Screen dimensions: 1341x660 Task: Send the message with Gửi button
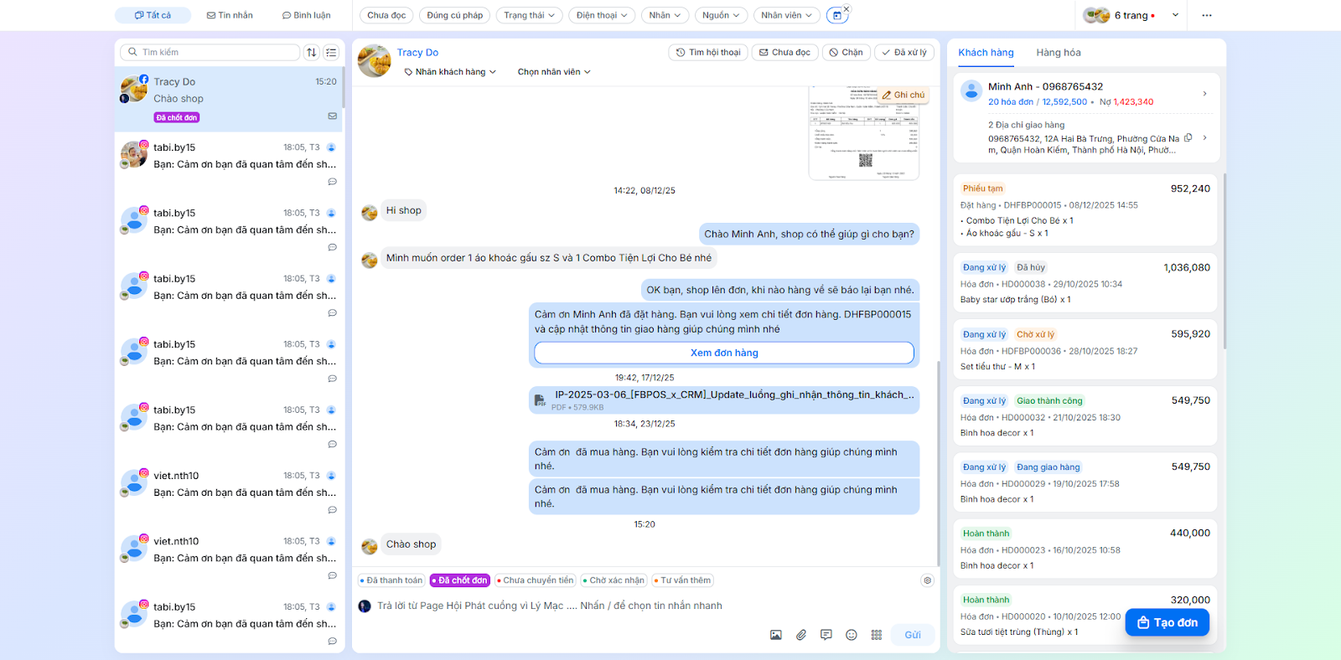point(912,635)
